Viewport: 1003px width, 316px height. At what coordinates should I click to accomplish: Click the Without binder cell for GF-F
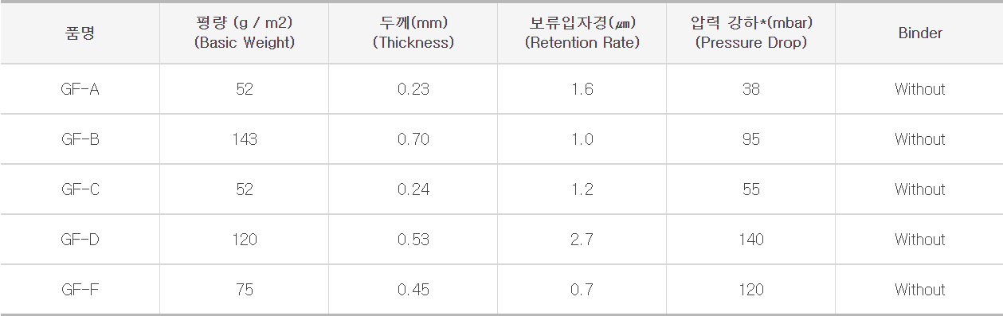pyautogui.click(x=919, y=290)
